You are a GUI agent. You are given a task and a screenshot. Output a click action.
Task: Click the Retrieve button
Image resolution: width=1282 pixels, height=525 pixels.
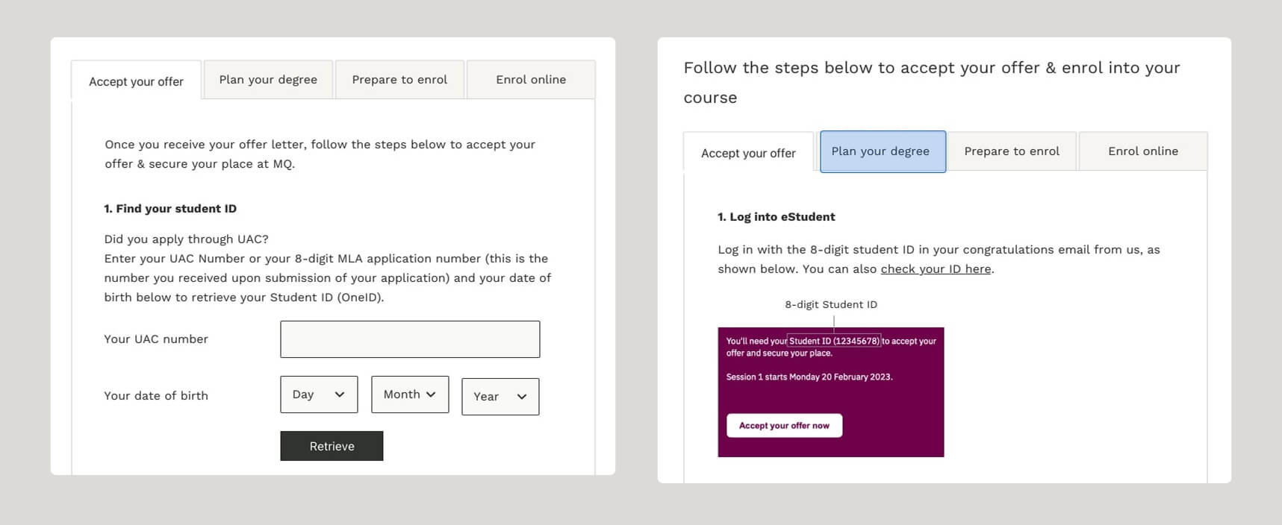(x=332, y=446)
